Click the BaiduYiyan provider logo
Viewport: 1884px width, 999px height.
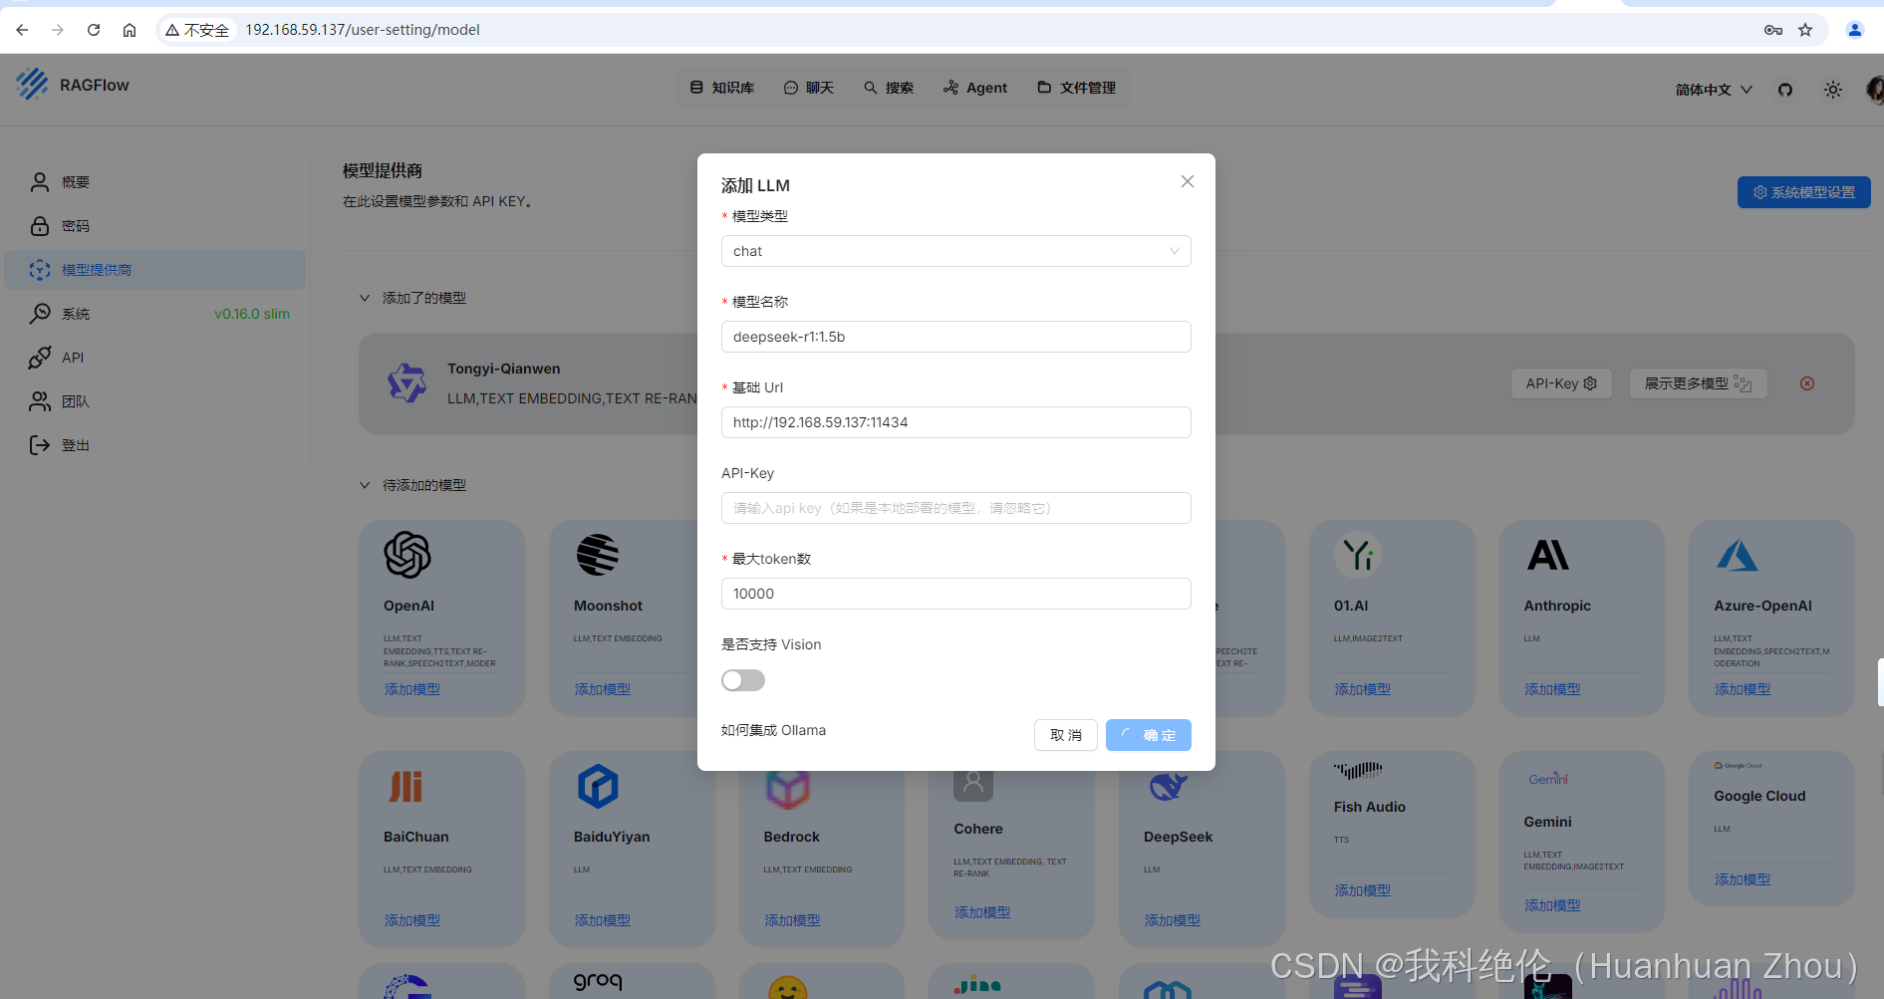(x=598, y=787)
